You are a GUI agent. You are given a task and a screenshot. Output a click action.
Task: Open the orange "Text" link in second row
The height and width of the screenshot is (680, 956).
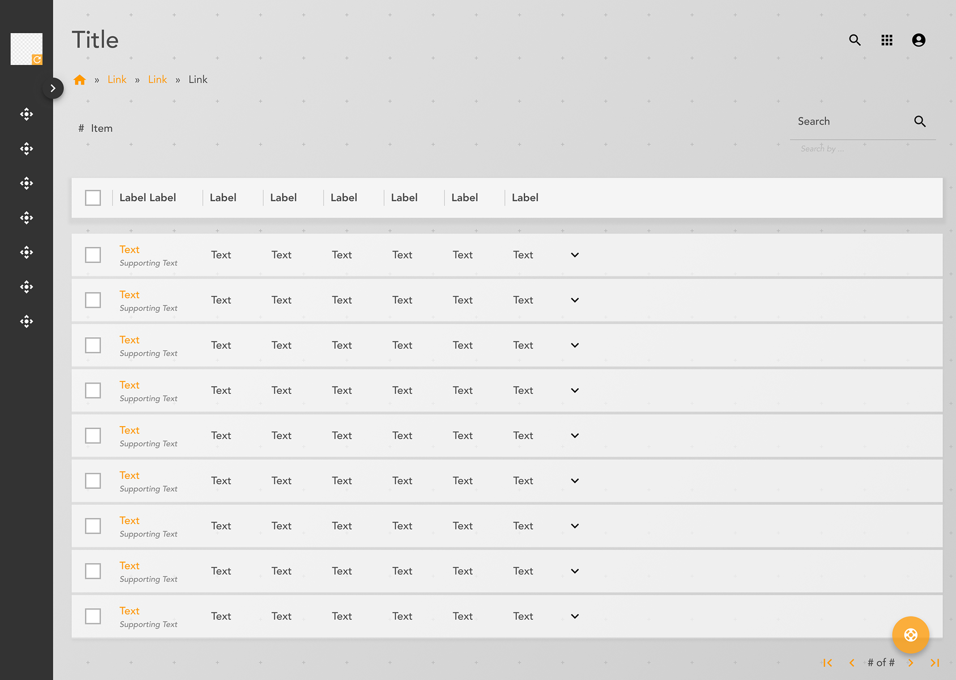(x=129, y=295)
